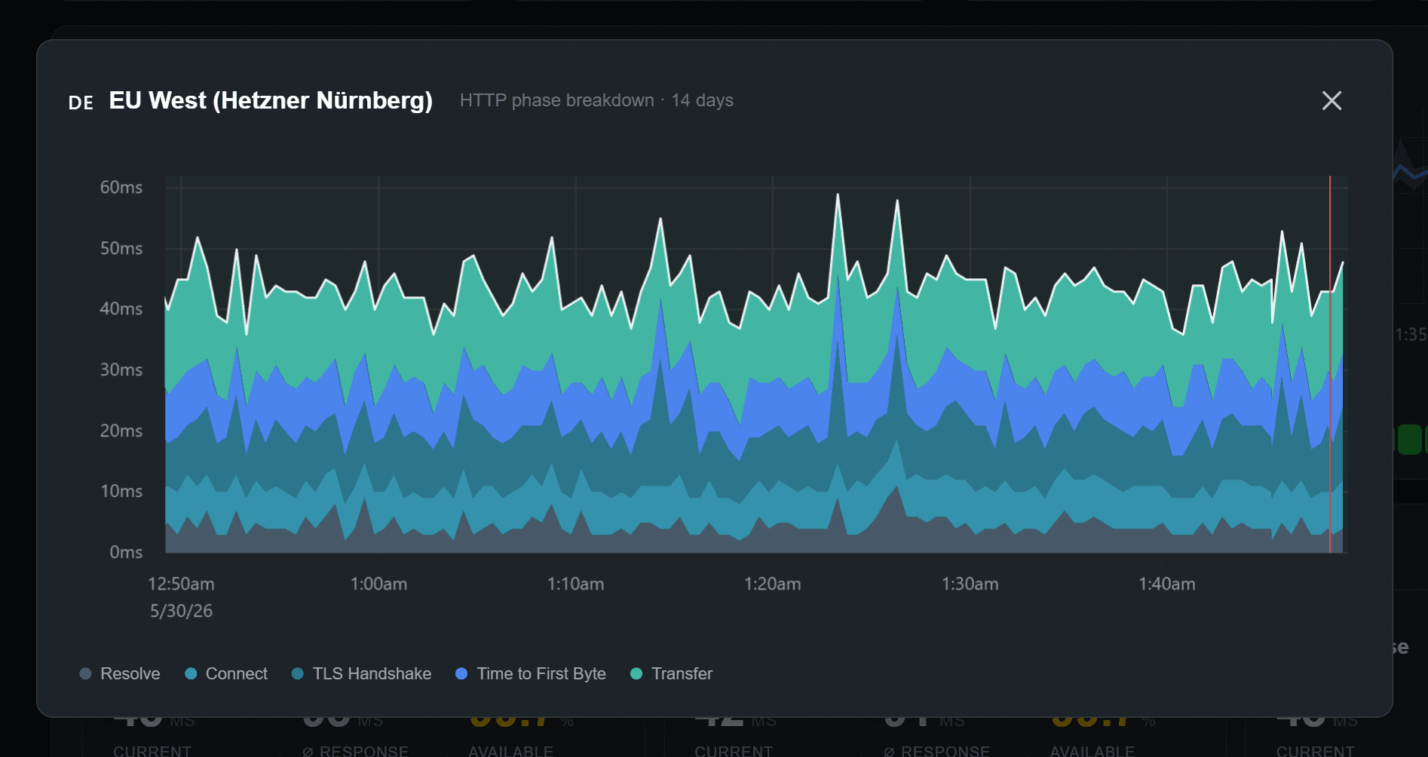Click the 1:20am x-axis label

(x=772, y=584)
